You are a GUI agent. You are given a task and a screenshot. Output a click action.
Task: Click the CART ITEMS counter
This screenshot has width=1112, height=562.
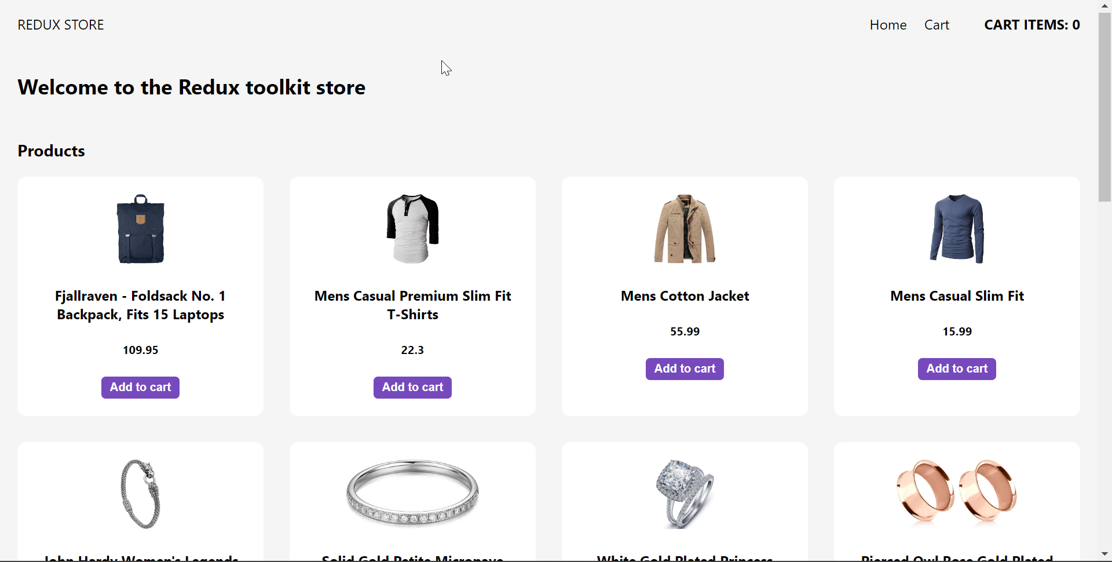[x=1031, y=24]
